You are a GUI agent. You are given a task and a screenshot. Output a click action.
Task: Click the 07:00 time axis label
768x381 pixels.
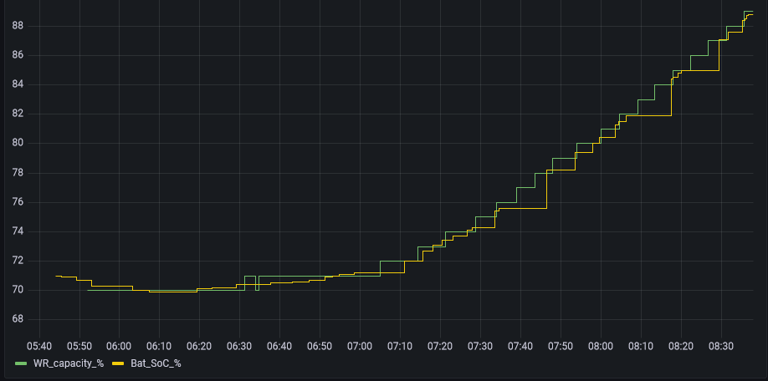[360, 346]
